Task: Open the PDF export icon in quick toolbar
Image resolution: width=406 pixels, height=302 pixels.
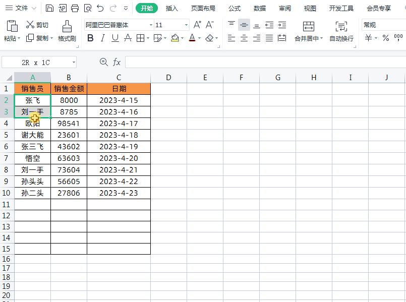Action: (x=63, y=8)
